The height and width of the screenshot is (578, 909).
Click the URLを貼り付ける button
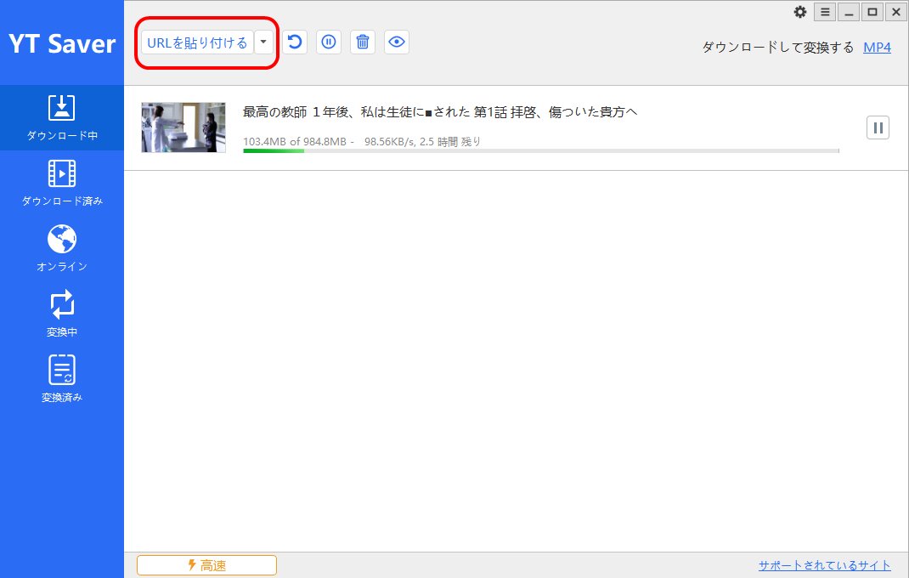click(x=197, y=42)
